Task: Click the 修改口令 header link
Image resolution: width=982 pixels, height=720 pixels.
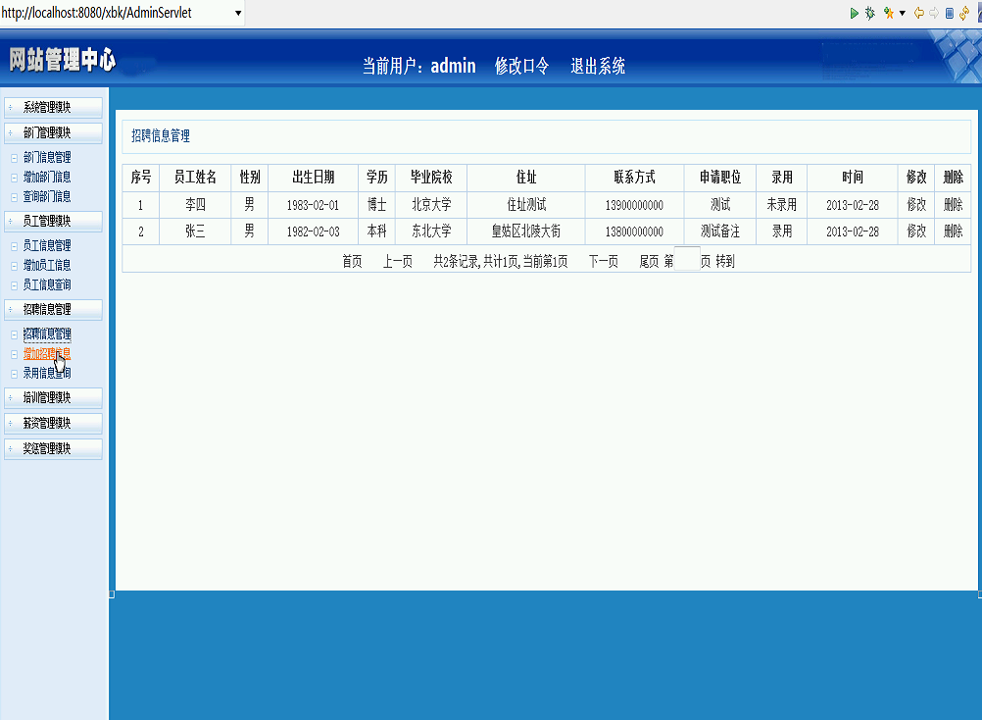Action: pyautogui.click(x=521, y=66)
